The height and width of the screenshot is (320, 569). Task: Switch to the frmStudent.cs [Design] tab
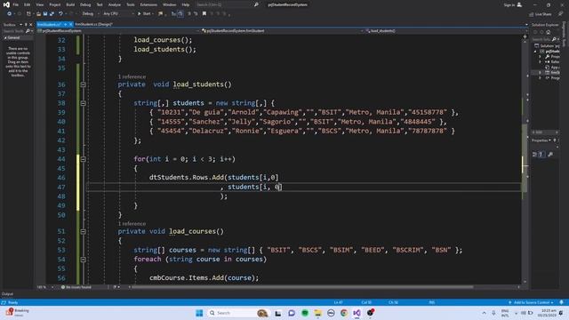pyautogui.click(x=93, y=24)
